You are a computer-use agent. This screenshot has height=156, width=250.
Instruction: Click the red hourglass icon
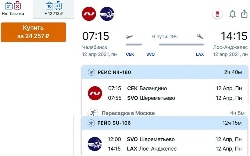217,14
